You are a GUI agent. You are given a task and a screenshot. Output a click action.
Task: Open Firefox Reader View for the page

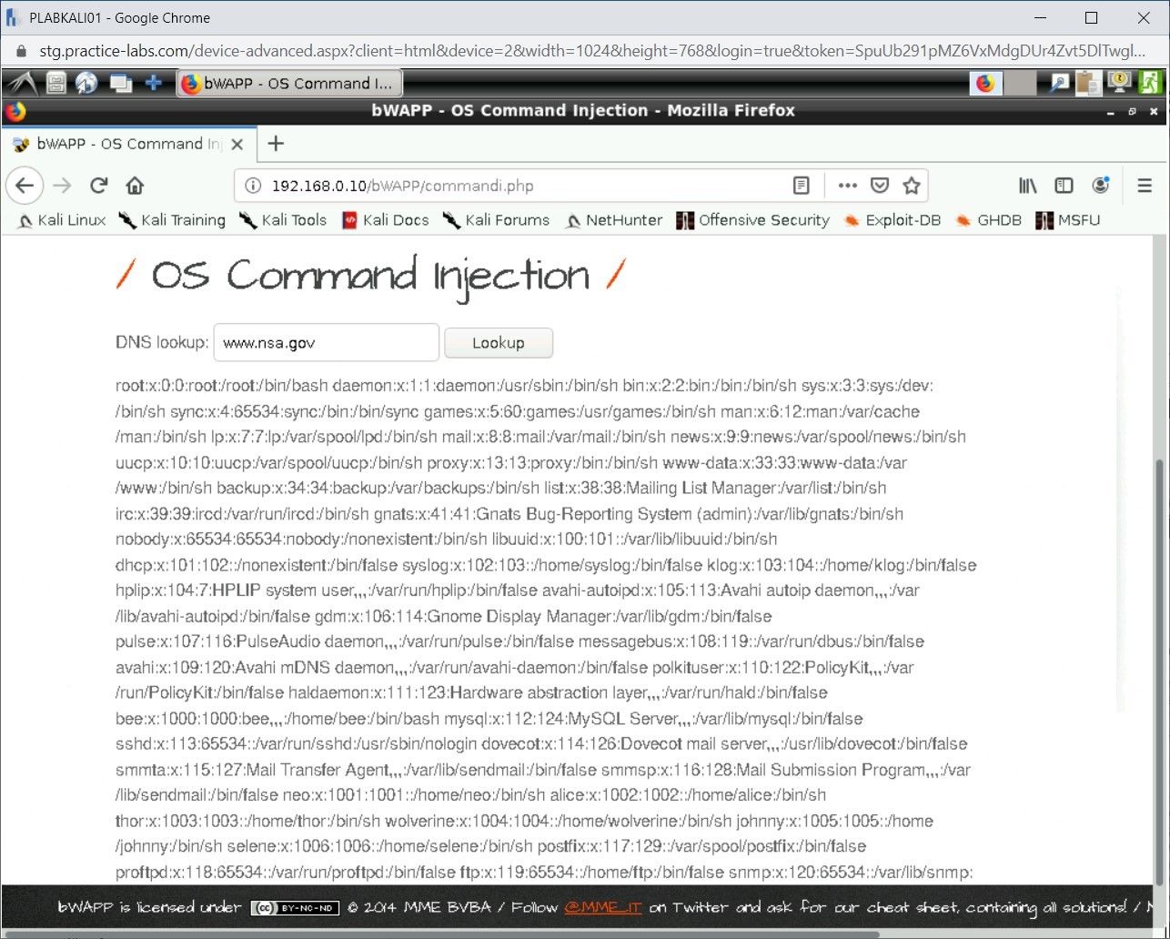[x=801, y=185]
